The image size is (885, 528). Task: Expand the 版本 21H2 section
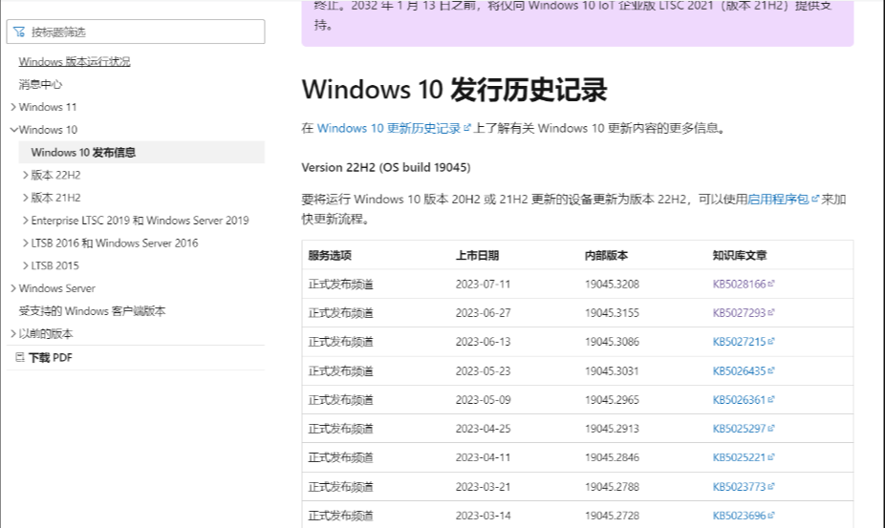pyautogui.click(x=26, y=198)
